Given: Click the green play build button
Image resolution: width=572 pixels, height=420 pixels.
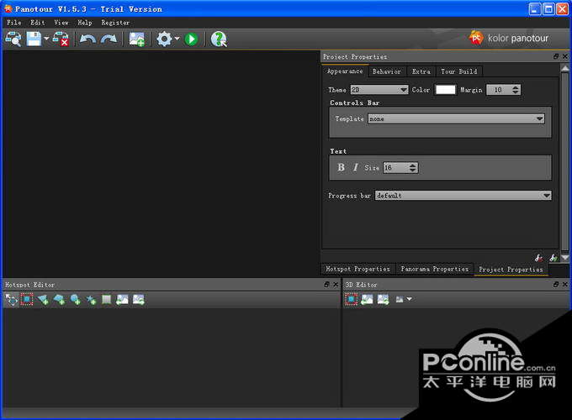Looking at the screenshot, I should pos(191,39).
